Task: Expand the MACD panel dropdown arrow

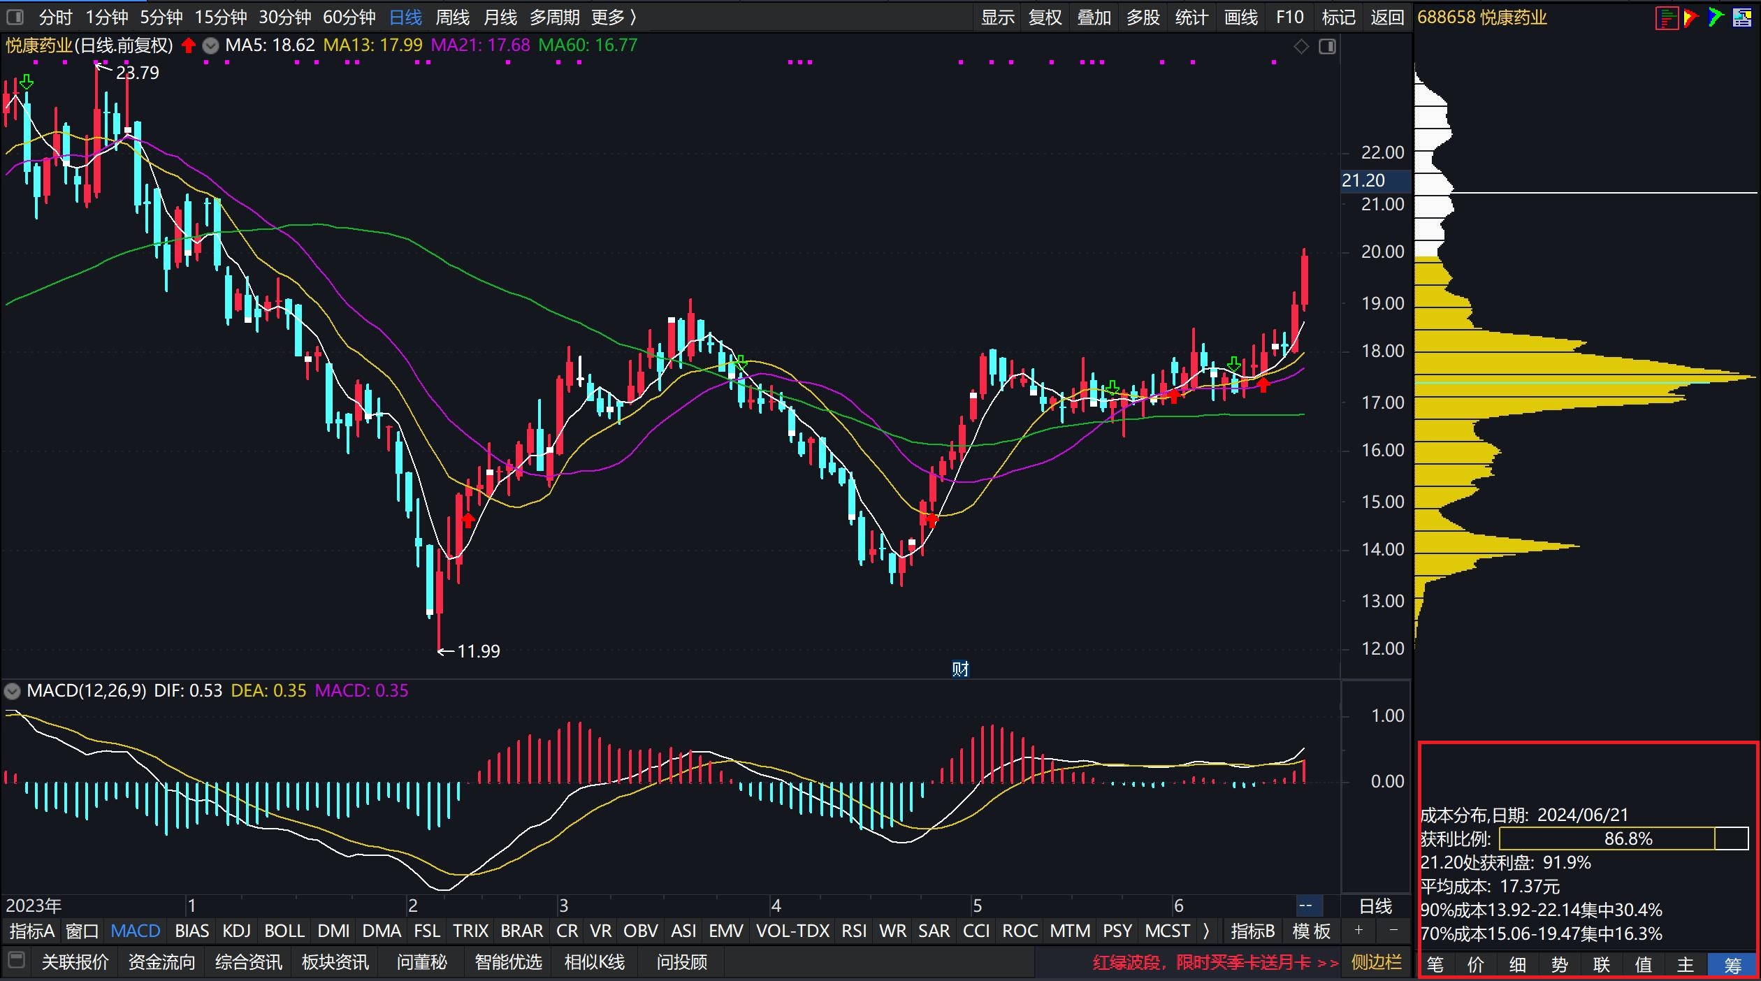Action: coord(12,692)
